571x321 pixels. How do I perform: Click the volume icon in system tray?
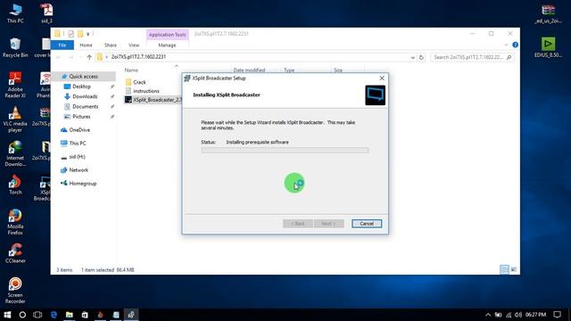[518, 315]
